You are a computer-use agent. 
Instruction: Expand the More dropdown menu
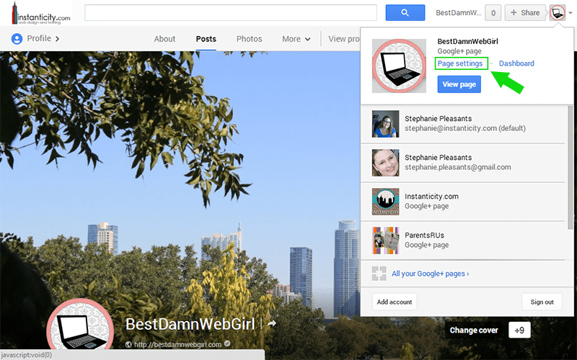(x=296, y=39)
